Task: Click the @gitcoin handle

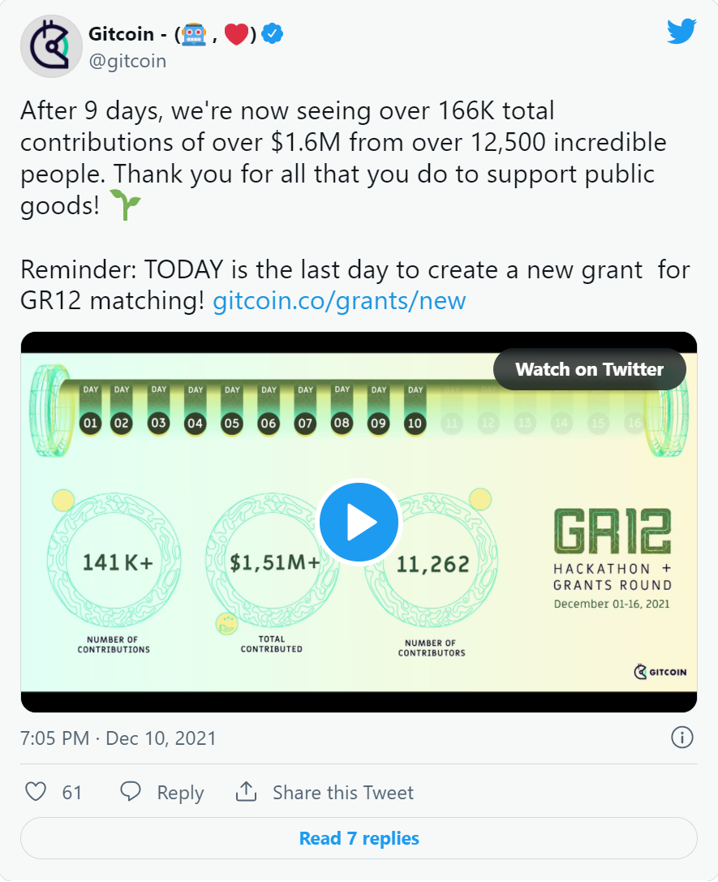Action: 127,61
